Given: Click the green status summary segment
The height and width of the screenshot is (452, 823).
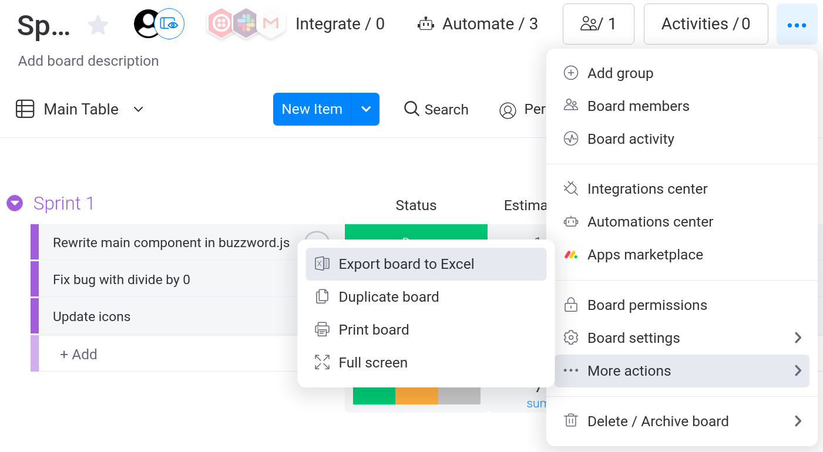Looking at the screenshot, I should [x=374, y=396].
